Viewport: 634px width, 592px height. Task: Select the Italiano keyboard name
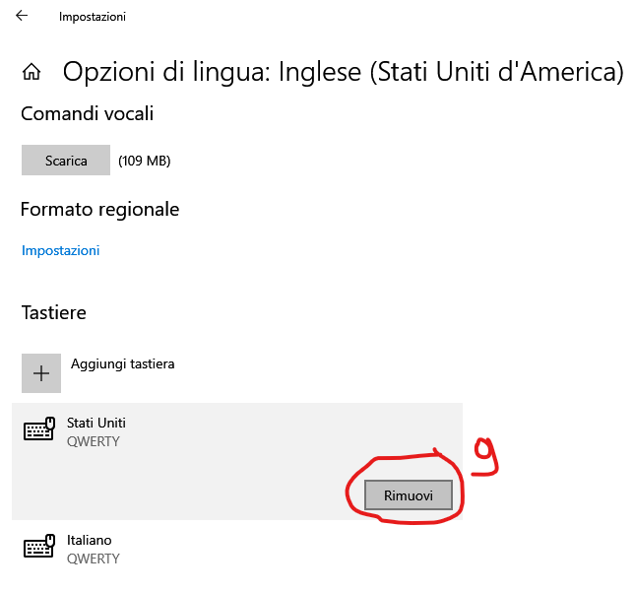click(90, 540)
